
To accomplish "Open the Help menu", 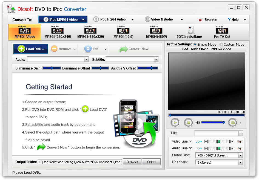I will coord(233,20).
